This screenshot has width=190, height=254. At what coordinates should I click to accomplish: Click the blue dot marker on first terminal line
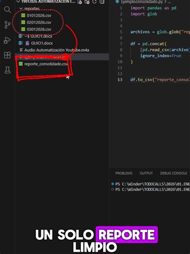point(113,184)
